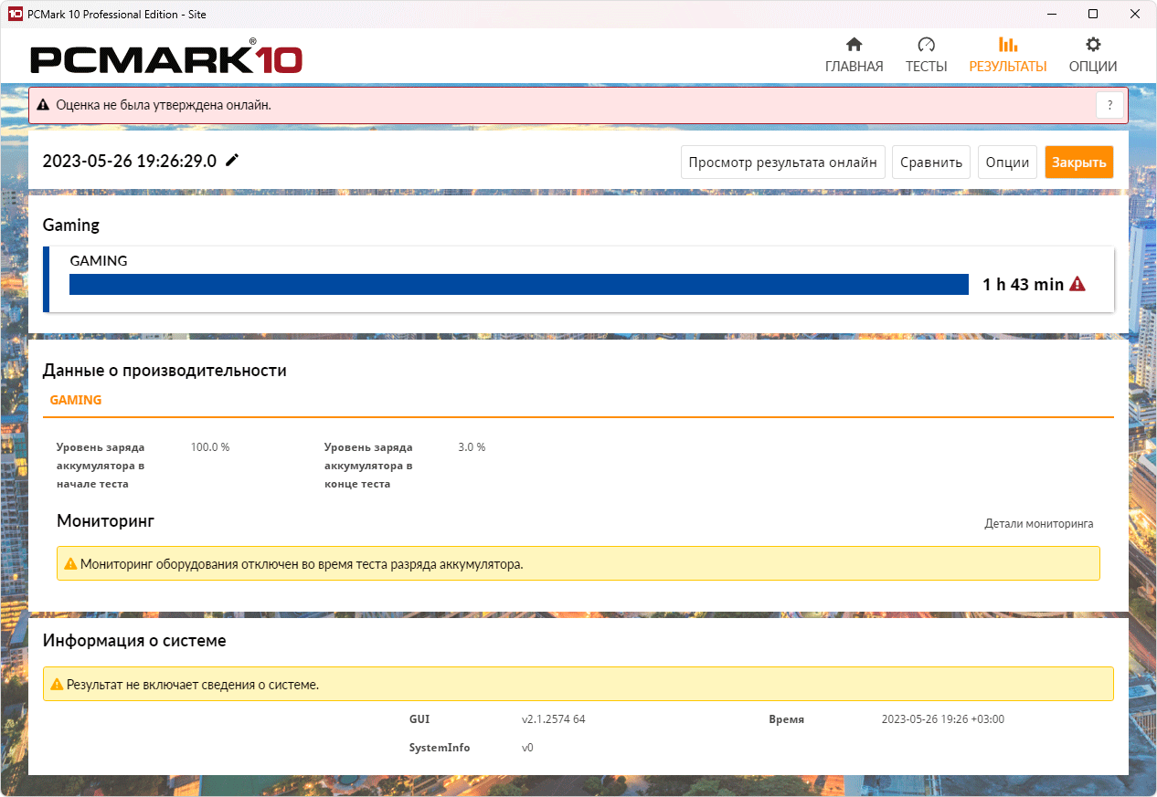The height and width of the screenshot is (797, 1157).
Task: Click the PCMark 10 logo
Action: 166,57
